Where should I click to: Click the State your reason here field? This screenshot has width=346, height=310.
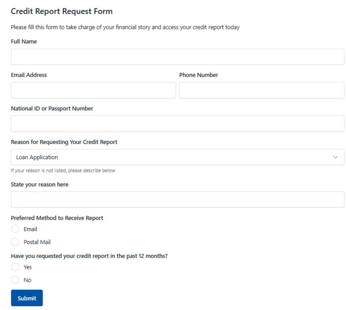[x=177, y=199]
